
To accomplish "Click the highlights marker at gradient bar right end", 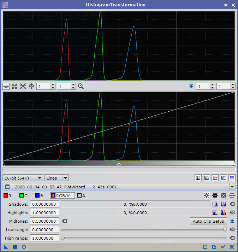I will click(234, 164).
